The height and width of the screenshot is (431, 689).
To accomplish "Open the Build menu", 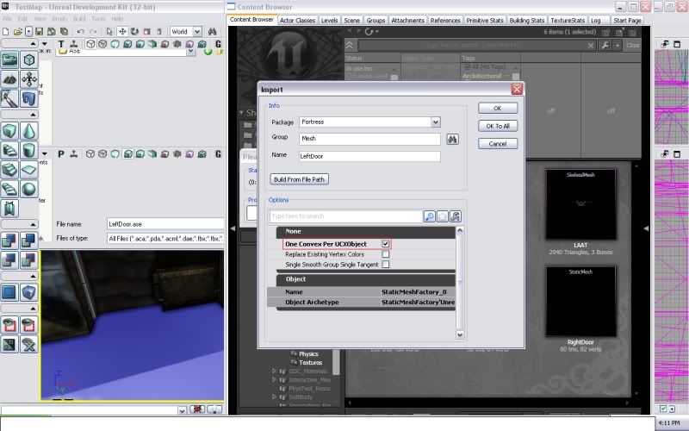I will pyautogui.click(x=79, y=19).
